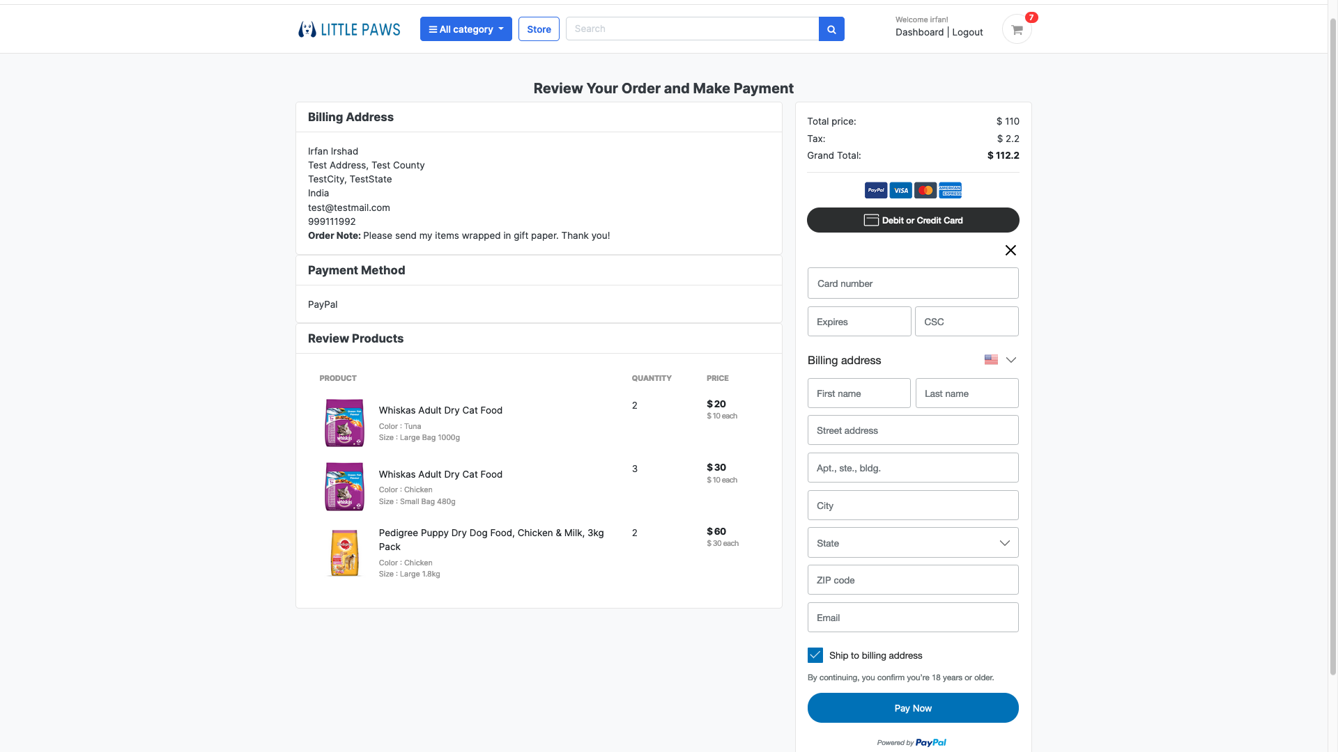1338x752 pixels.
Task: Go to the Dashboard
Action: (919, 32)
